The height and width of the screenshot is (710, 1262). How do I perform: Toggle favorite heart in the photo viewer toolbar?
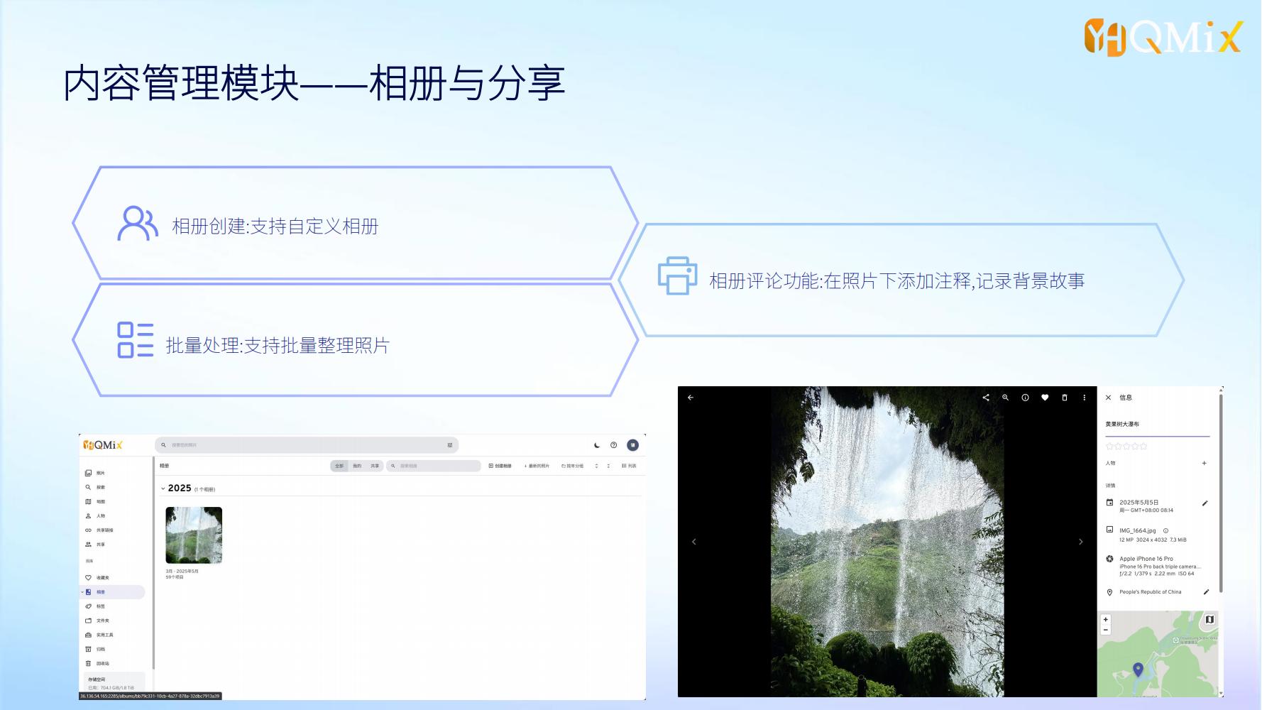(1045, 398)
